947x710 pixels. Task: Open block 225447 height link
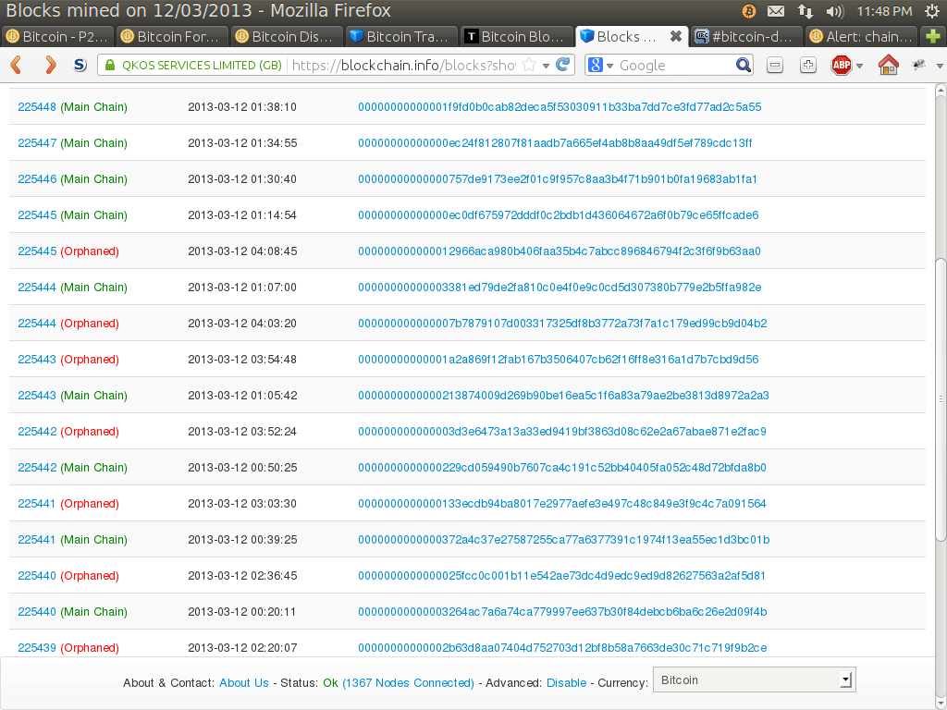(37, 143)
